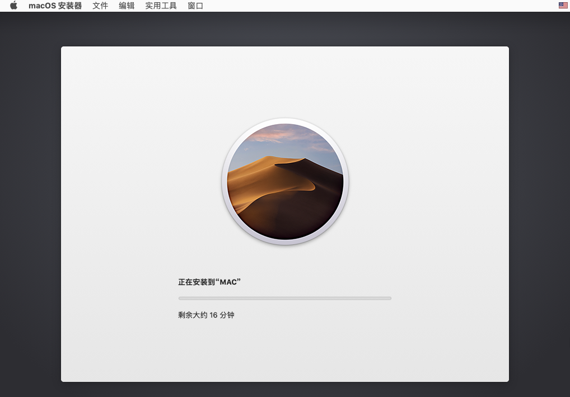Image resolution: width=570 pixels, height=397 pixels.
Task: Click the left end of the progress bar
Action: click(x=180, y=298)
